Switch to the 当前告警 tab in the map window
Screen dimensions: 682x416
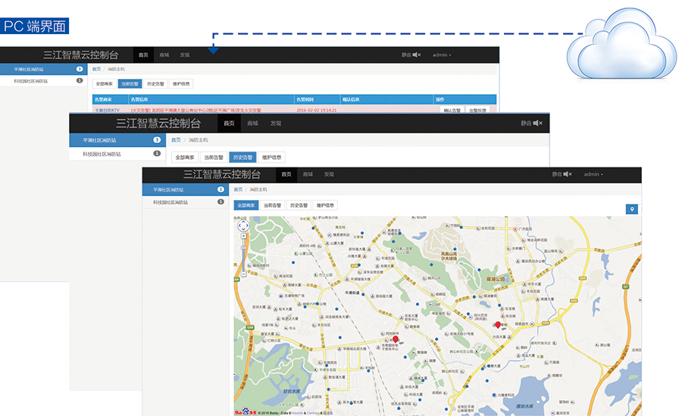(272, 205)
